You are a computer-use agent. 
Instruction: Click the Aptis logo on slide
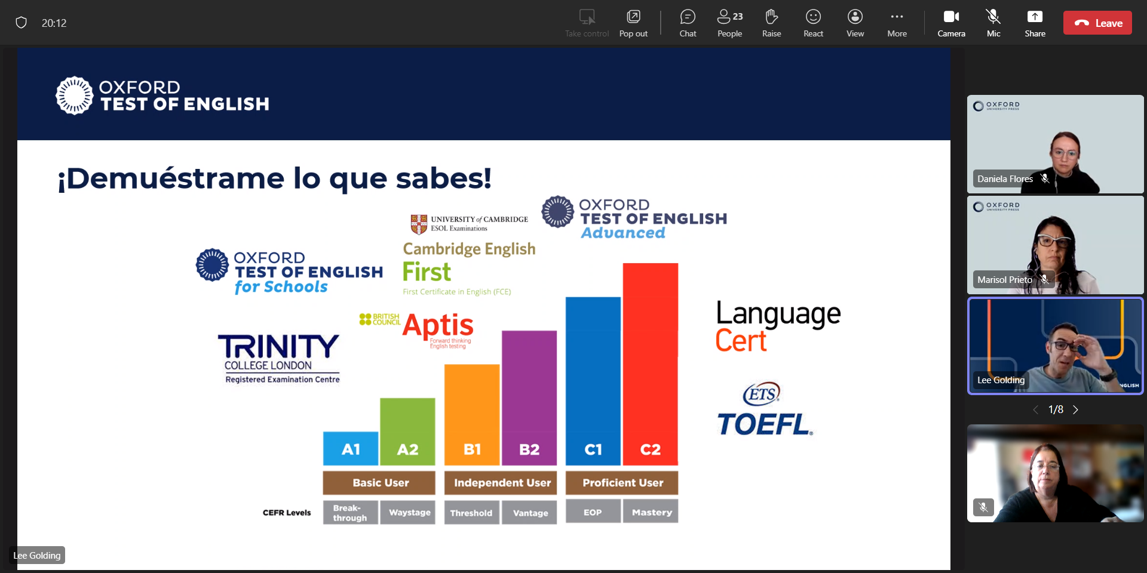(416, 330)
